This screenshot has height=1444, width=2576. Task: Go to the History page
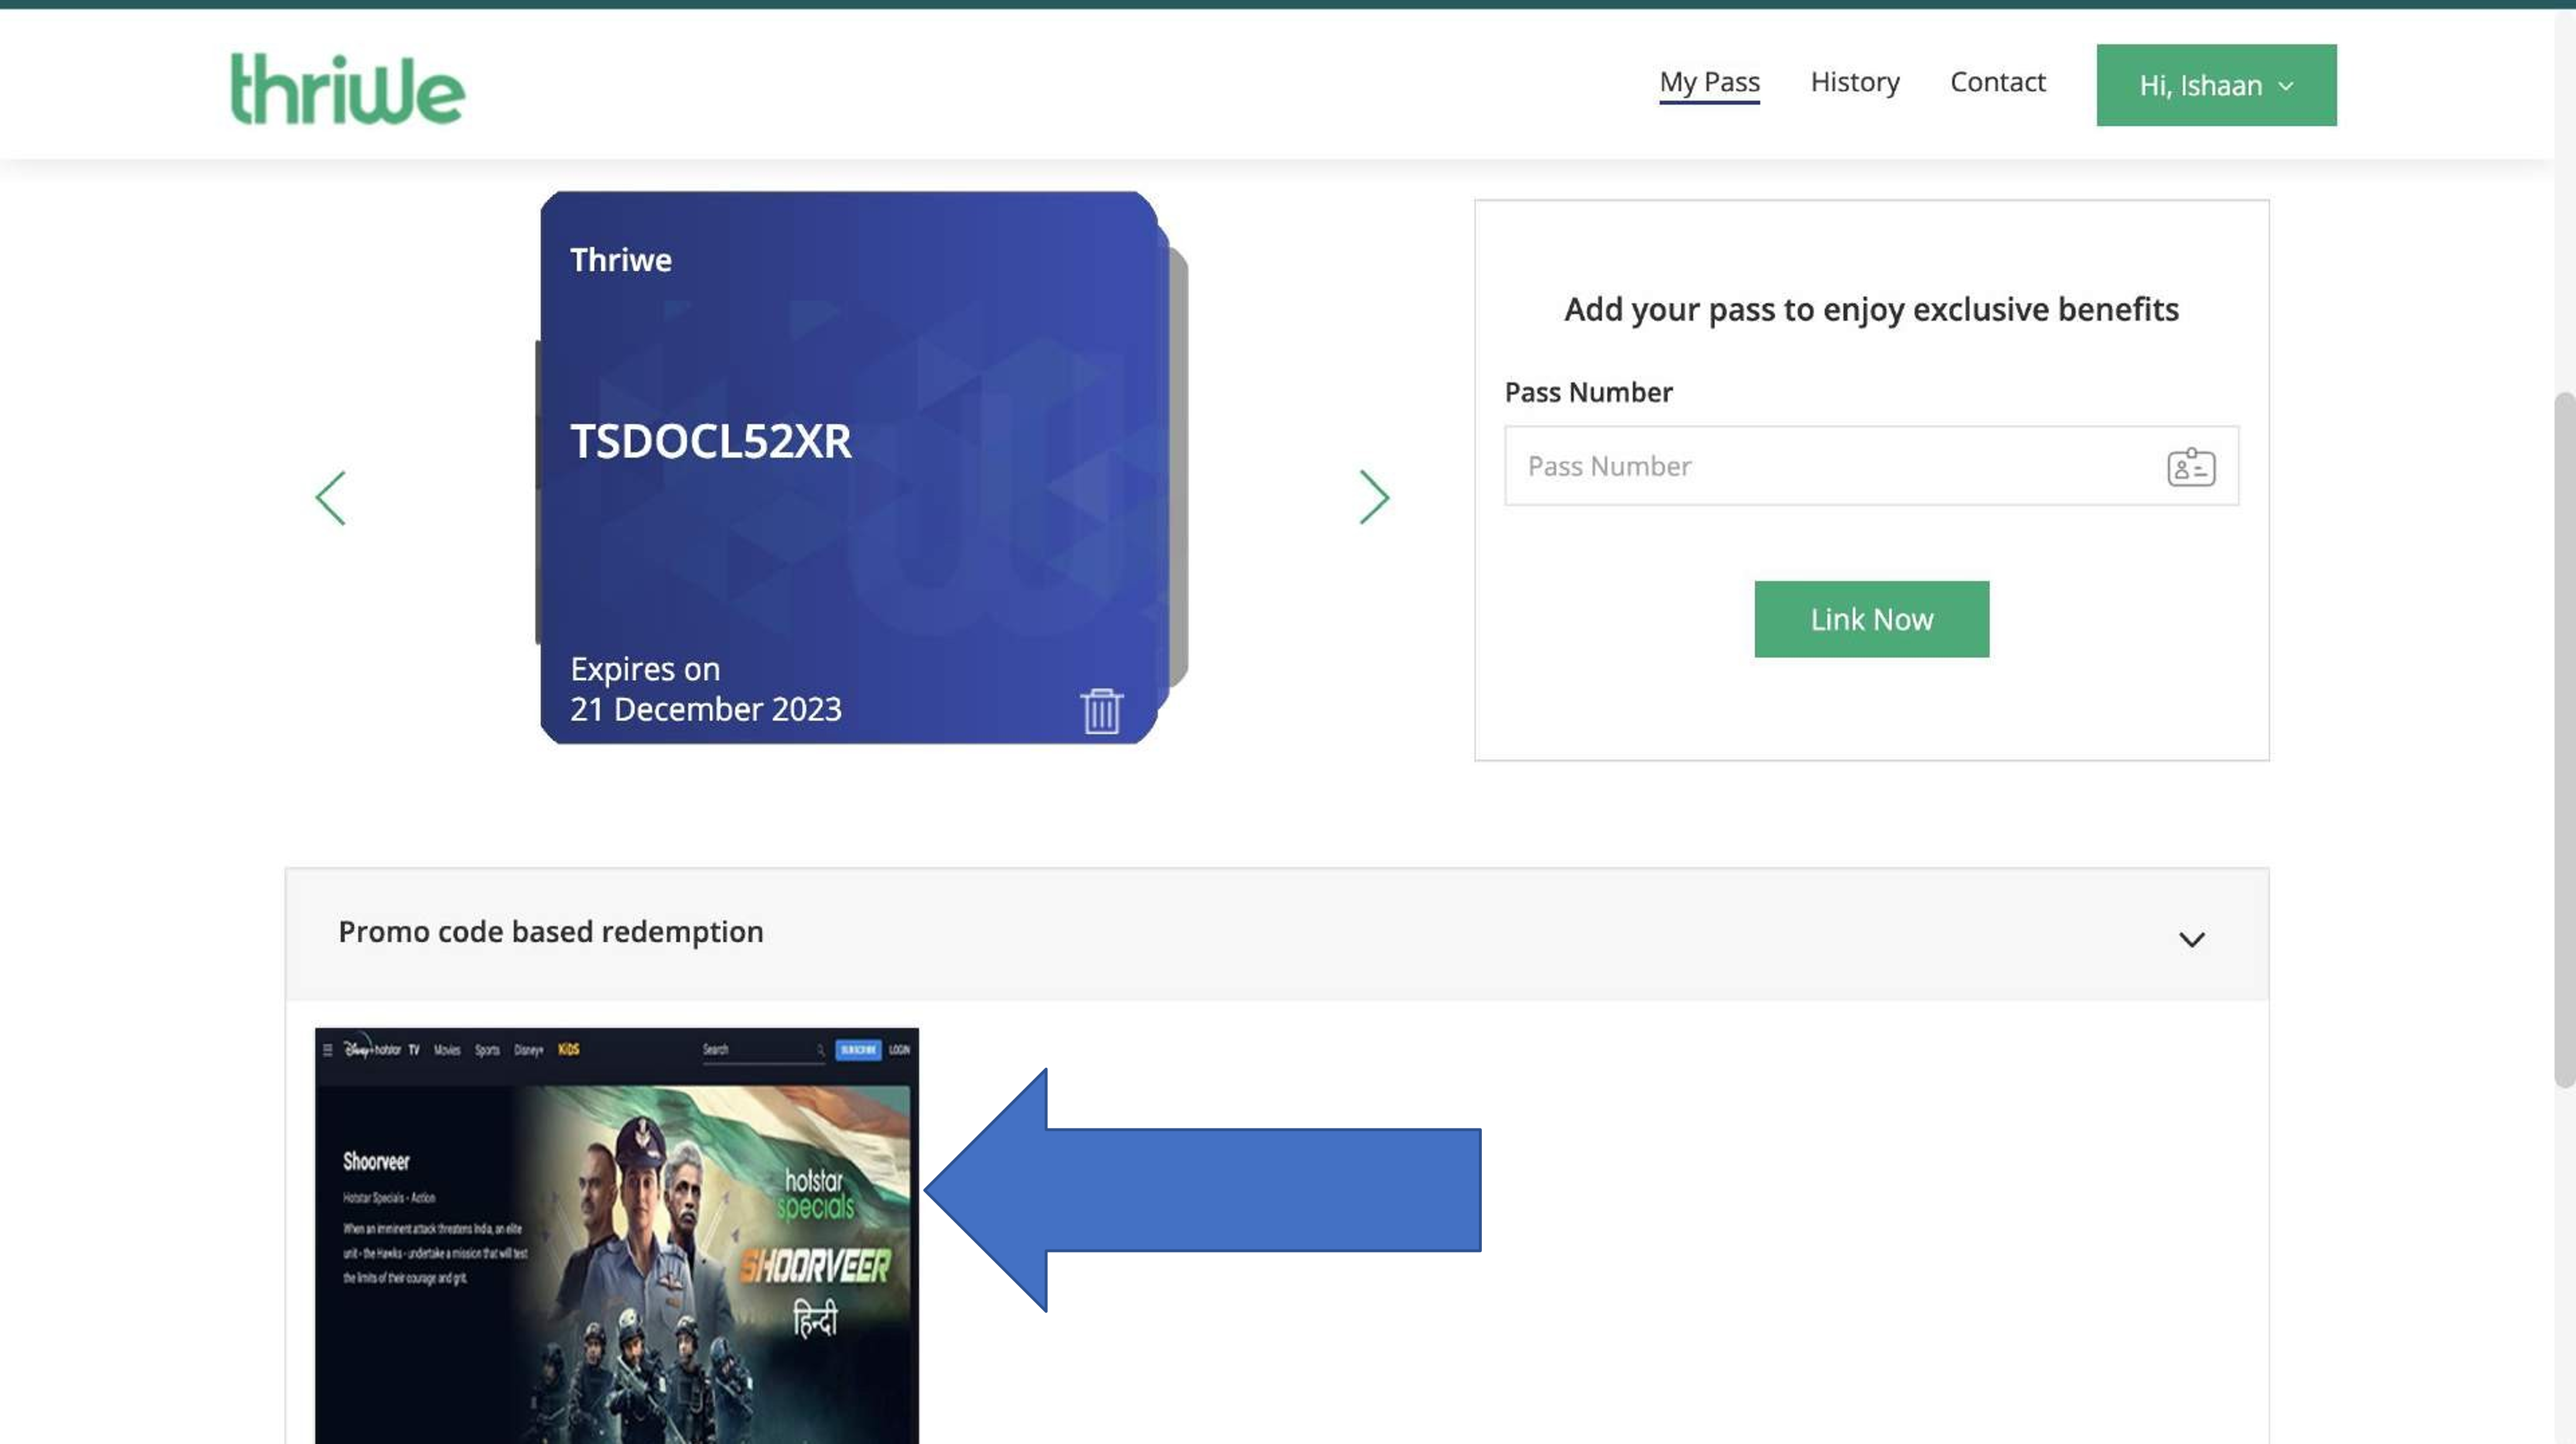pyautogui.click(x=1854, y=82)
